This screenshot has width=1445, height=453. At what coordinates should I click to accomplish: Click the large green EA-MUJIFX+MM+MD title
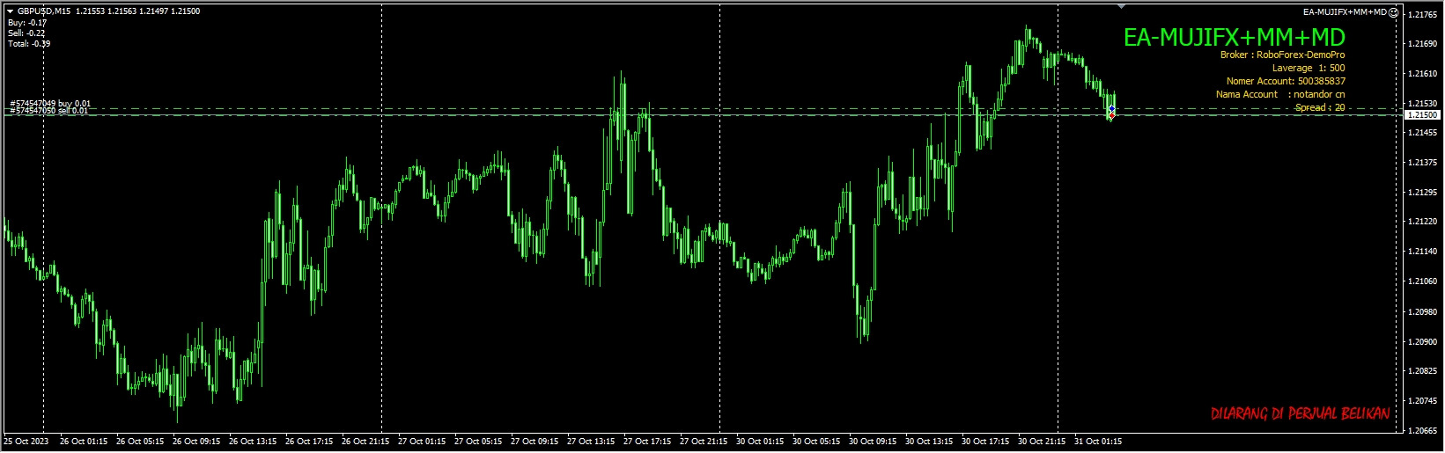1235,37
